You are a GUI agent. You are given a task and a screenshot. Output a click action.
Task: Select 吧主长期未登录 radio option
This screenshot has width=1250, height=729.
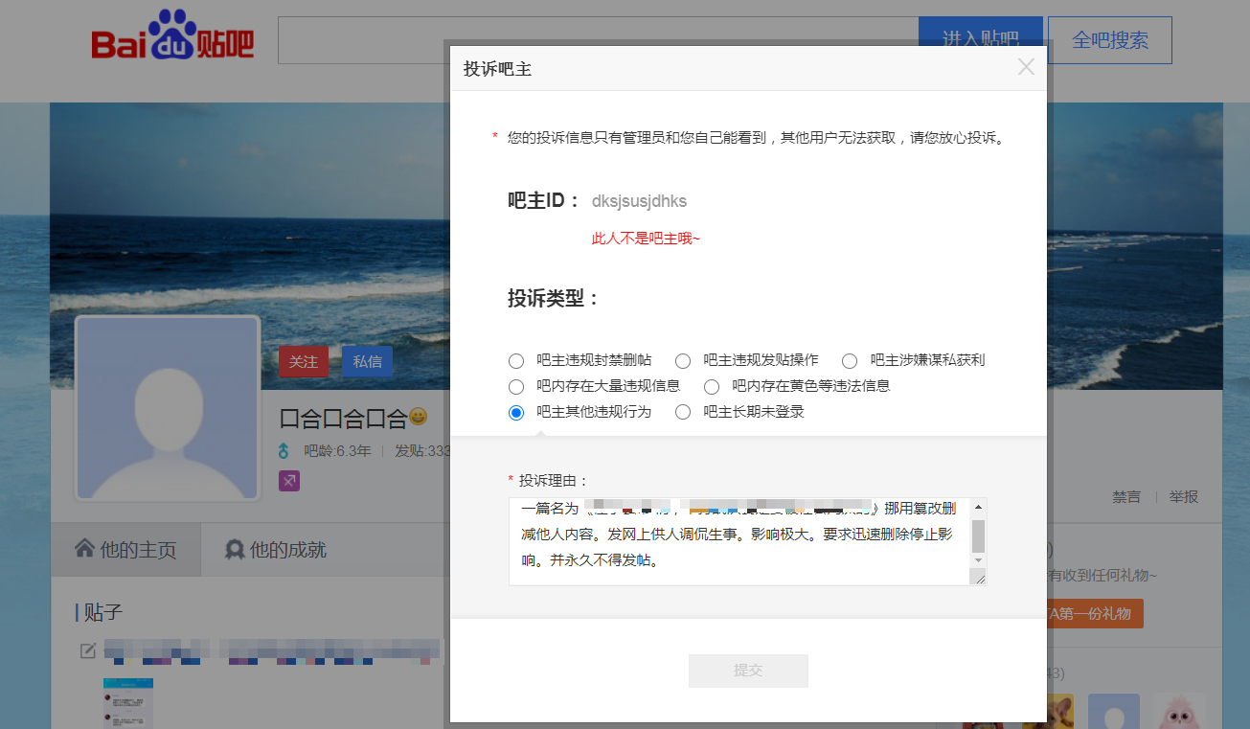[x=683, y=413]
